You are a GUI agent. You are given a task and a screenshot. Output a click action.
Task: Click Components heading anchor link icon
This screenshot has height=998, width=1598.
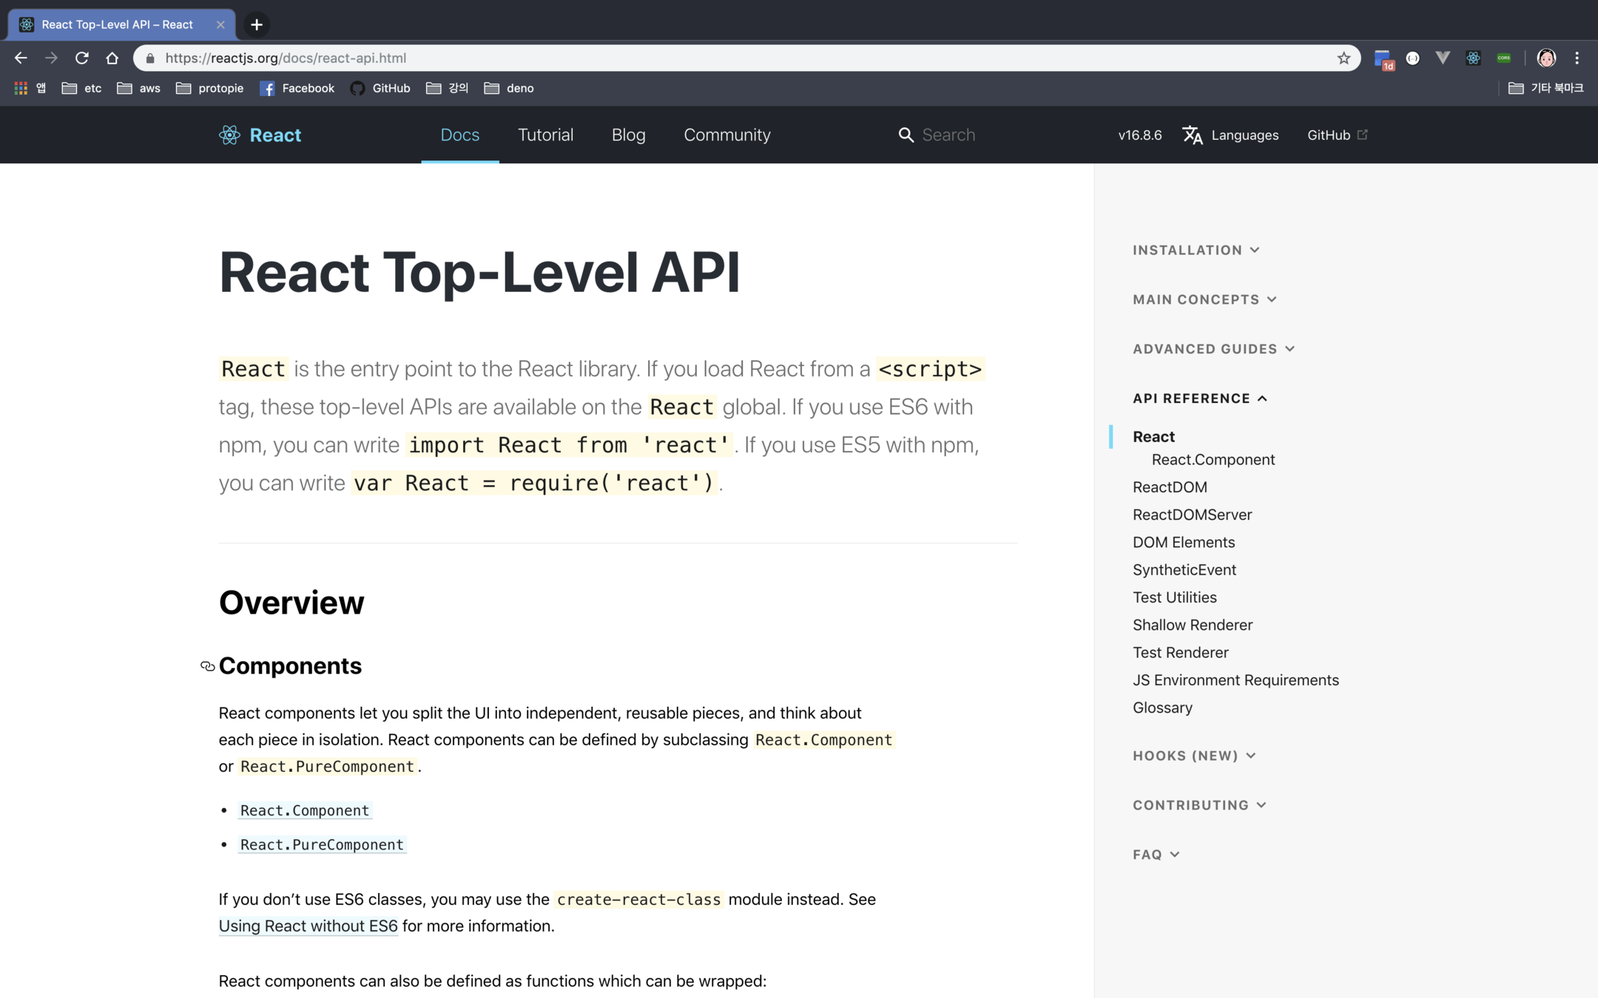coord(208,666)
